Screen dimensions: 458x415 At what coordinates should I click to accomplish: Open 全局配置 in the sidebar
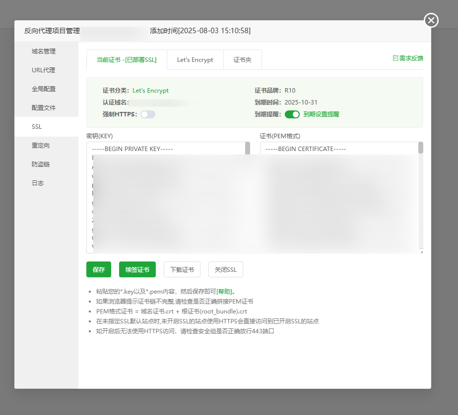(44, 89)
